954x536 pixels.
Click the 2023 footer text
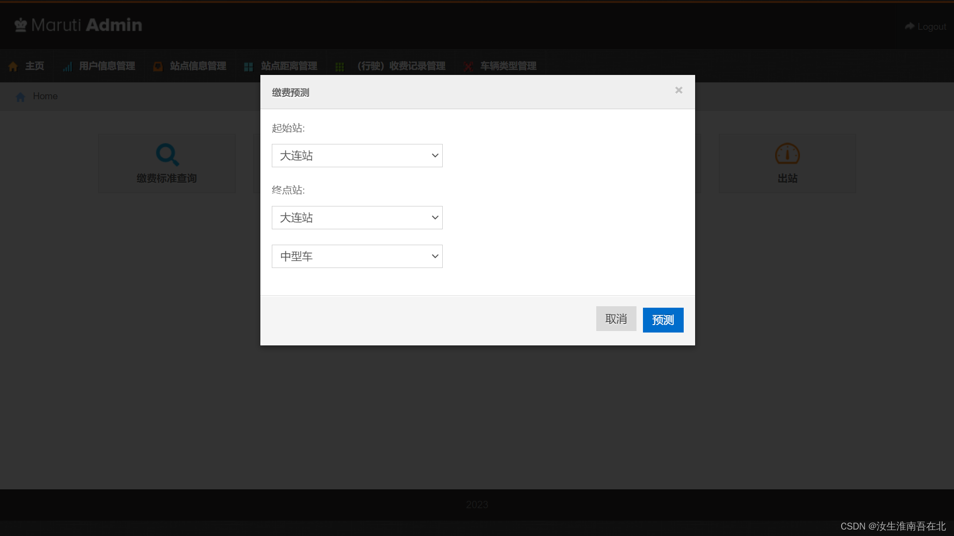477,505
